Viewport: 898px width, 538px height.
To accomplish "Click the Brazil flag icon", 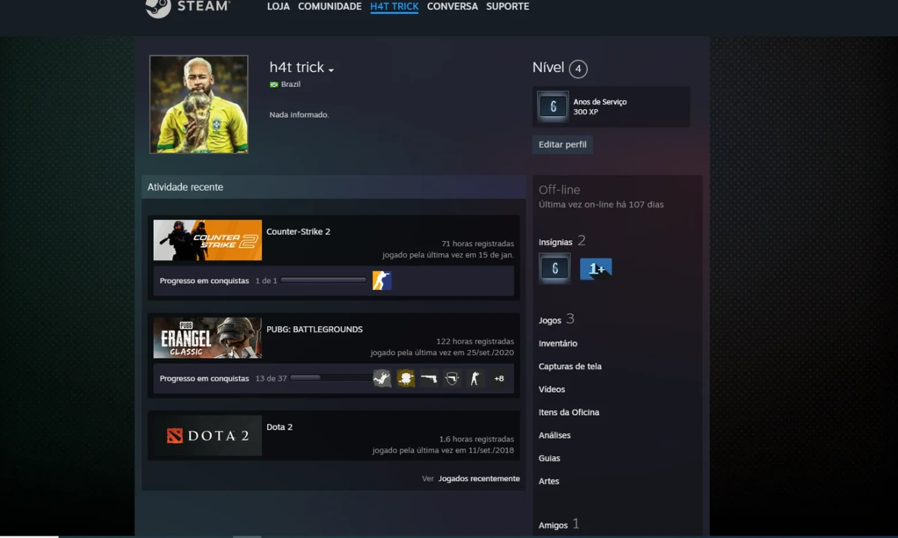I will point(274,84).
